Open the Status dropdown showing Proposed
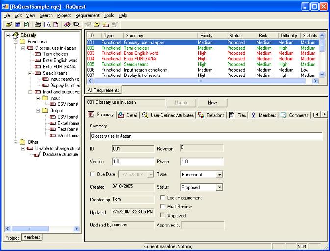 [219, 187]
